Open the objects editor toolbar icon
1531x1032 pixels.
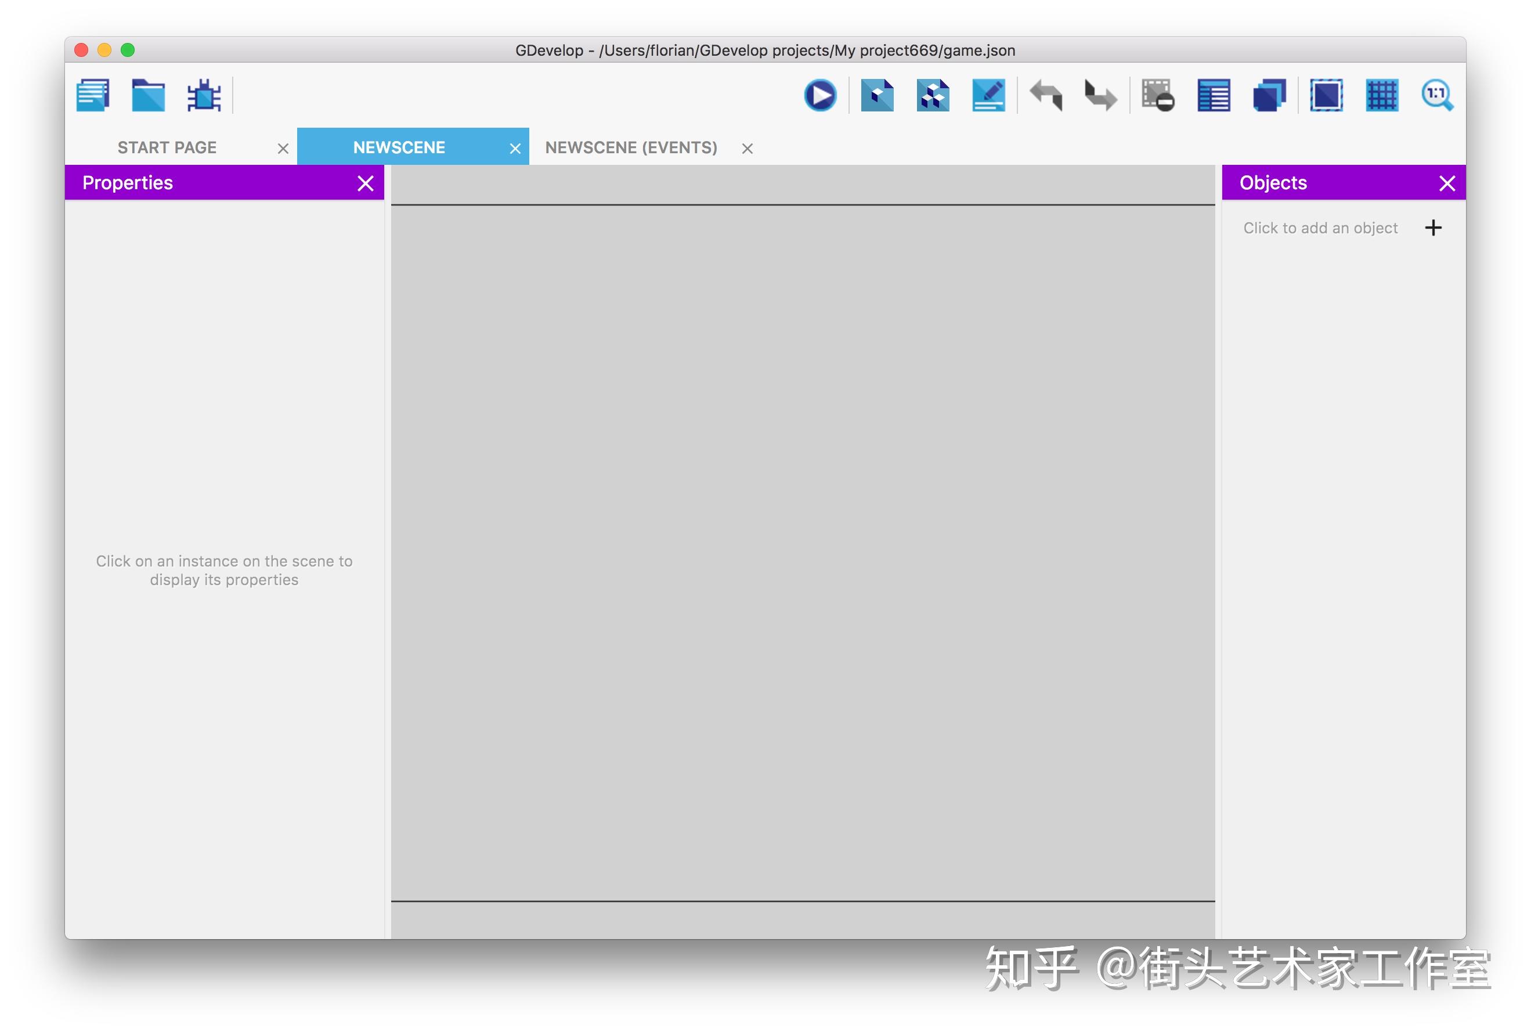click(x=877, y=95)
